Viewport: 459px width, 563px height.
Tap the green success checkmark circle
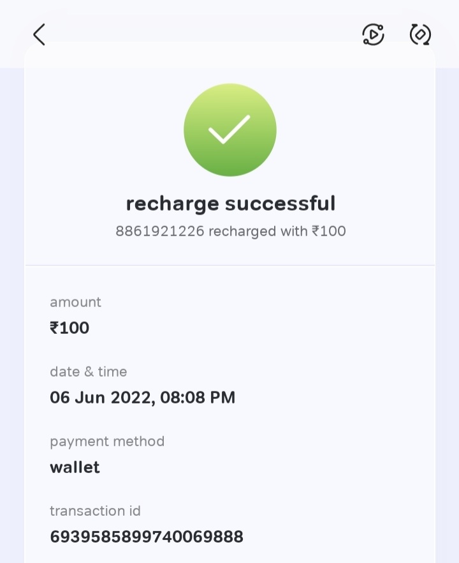[229, 130]
